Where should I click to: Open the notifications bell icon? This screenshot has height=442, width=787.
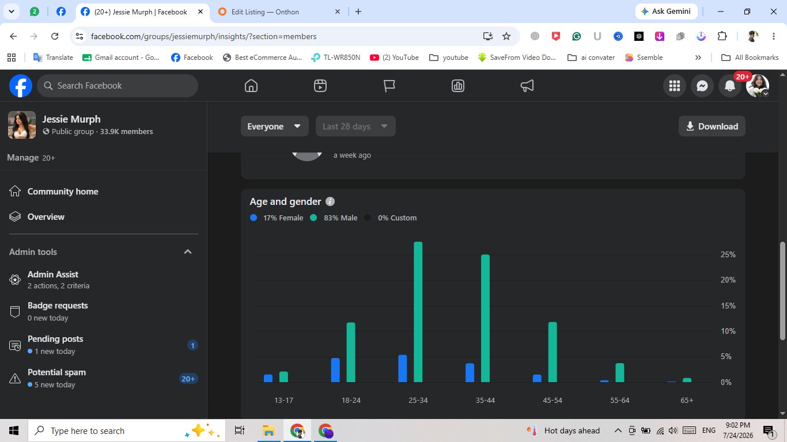pos(729,86)
